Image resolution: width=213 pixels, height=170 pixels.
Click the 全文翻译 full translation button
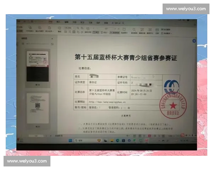pyautogui.click(x=165, y=29)
